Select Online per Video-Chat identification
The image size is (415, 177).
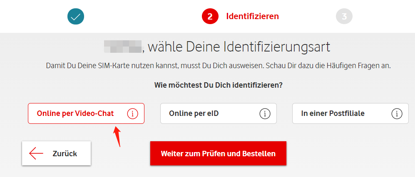[86, 113]
